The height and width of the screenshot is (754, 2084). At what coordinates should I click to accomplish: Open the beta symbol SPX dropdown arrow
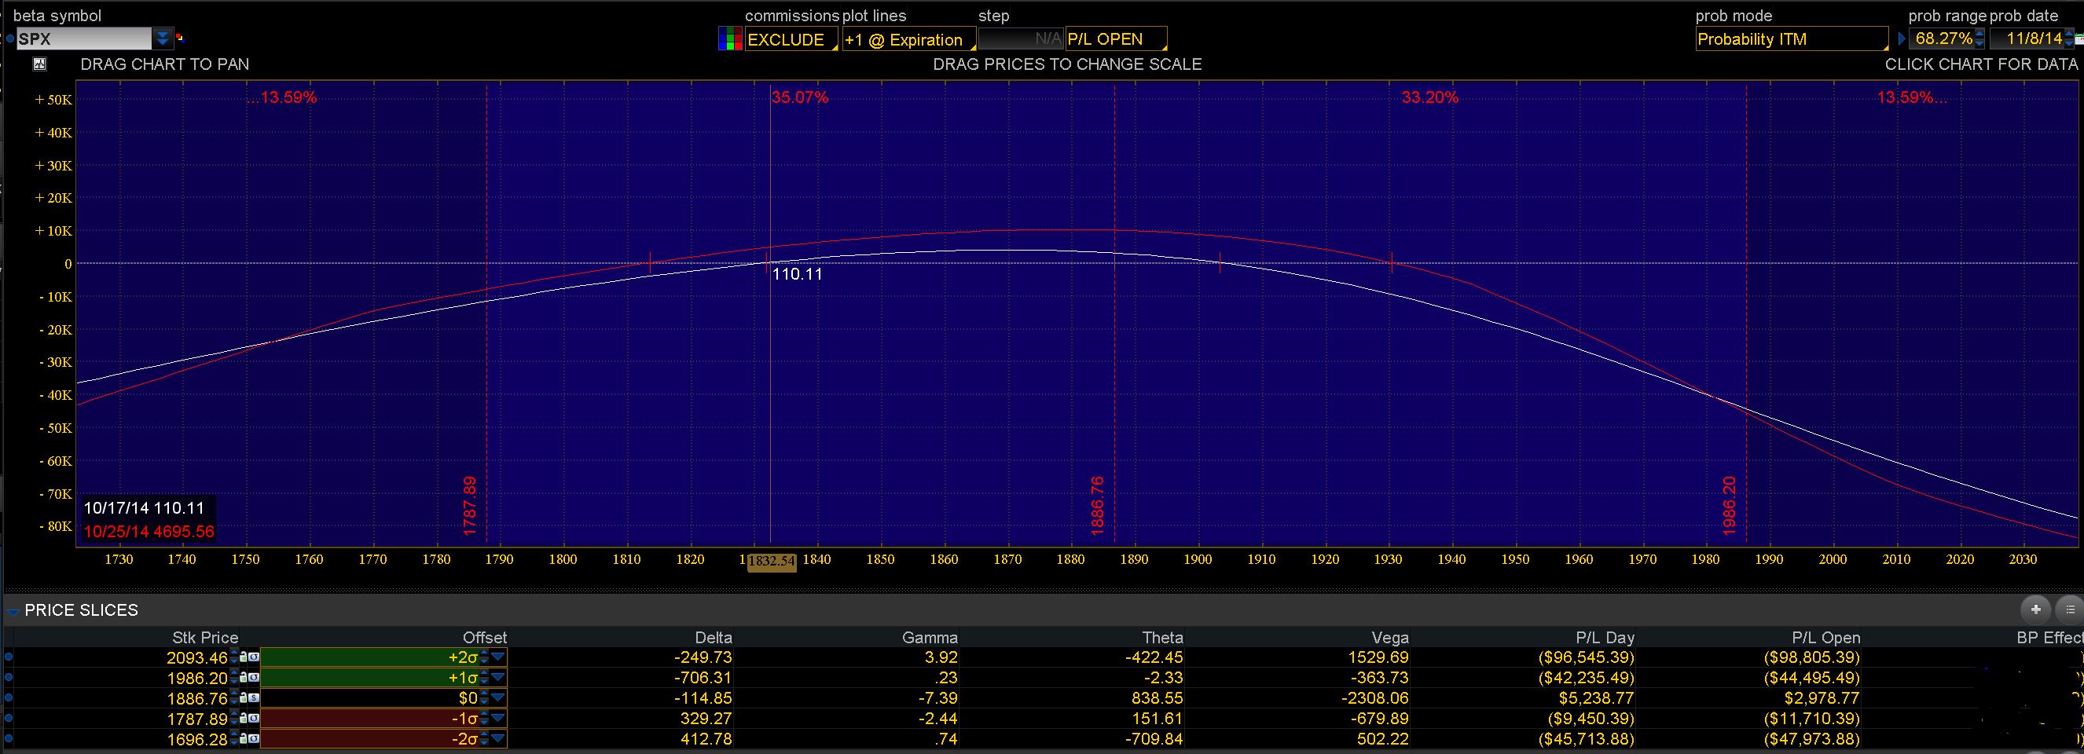pos(163,38)
